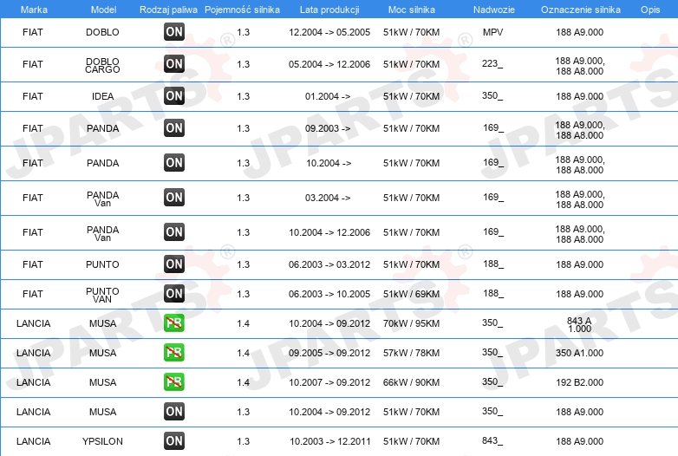Click the ON icon in the PANDA 09.2003 row
Screen dimensions: 678x456
click(174, 128)
